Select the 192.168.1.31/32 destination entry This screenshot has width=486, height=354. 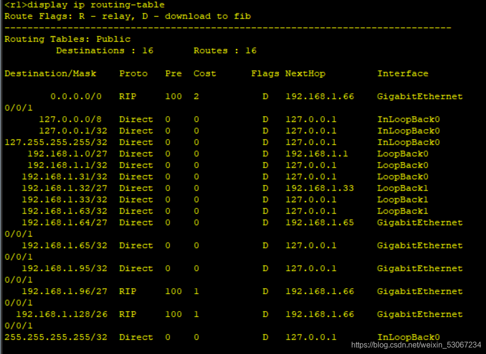[x=65, y=177]
